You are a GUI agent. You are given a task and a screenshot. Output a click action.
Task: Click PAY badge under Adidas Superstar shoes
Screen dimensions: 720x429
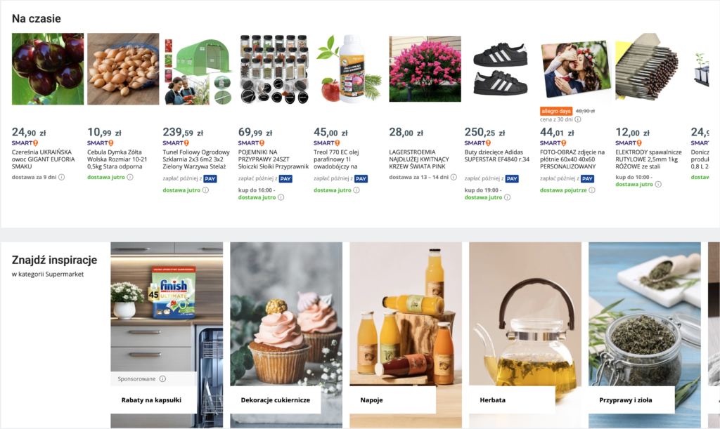pos(512,179)
